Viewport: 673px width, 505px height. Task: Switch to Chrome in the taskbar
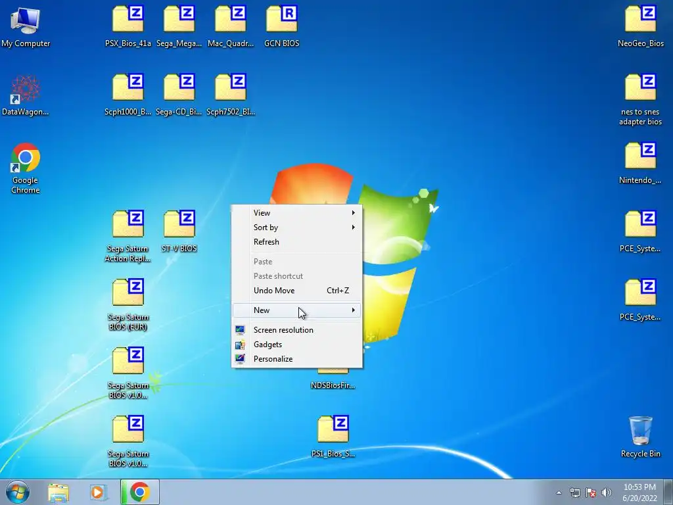(x=140, y=492)
